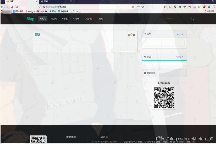Close the second browser tab
The image size is (216, 144).
tap(71, 1)
